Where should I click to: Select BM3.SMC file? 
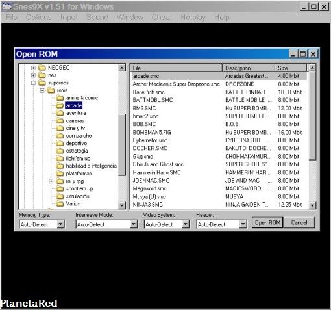(x=219, y=108)
